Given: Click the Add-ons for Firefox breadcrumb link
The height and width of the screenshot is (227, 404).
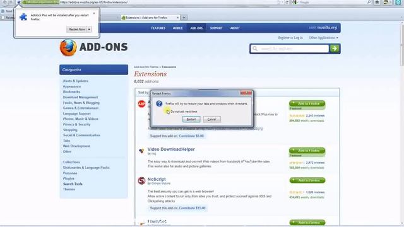Looking at the screenshot, I should pos(146,67).
